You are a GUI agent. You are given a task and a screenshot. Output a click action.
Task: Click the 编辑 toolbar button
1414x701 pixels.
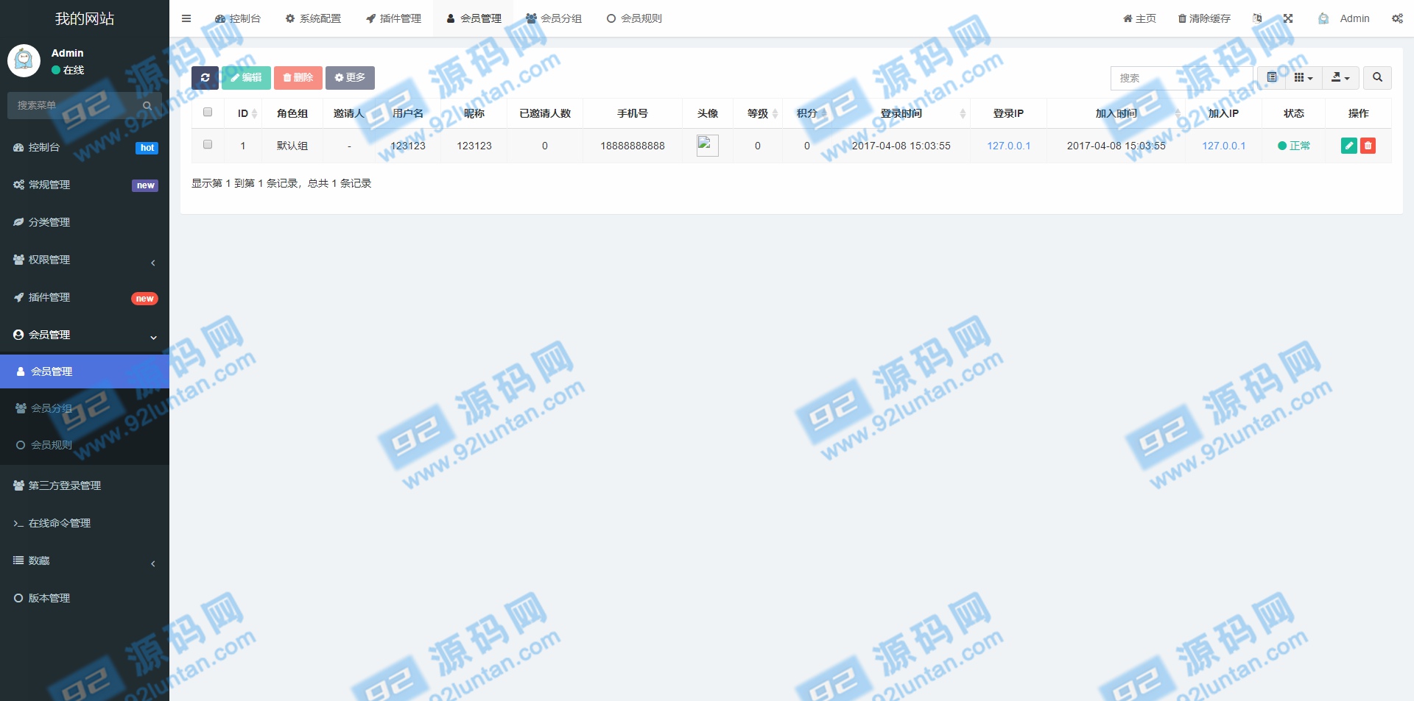tap(246, 77)
